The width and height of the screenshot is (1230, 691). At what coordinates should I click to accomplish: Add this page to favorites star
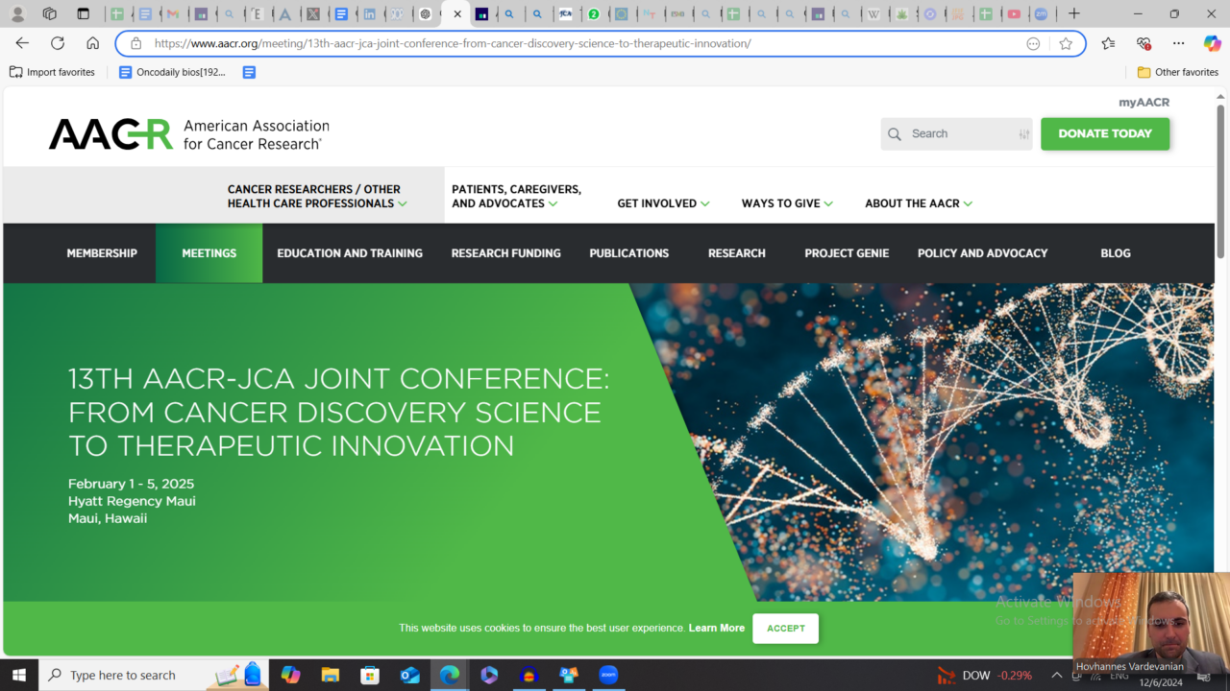coord(1066,43)
